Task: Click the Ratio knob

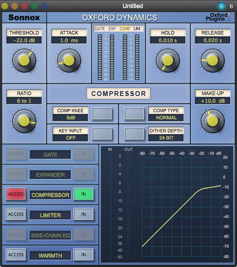Action: tap(24, 121)
